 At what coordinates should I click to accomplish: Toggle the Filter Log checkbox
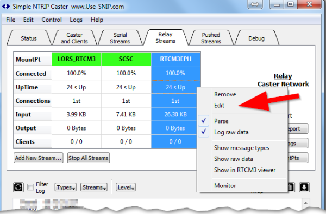tap(30, 187)
